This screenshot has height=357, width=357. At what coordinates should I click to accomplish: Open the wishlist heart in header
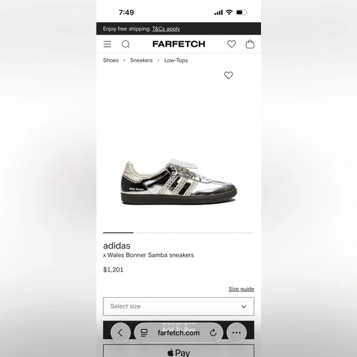[231, 44]
